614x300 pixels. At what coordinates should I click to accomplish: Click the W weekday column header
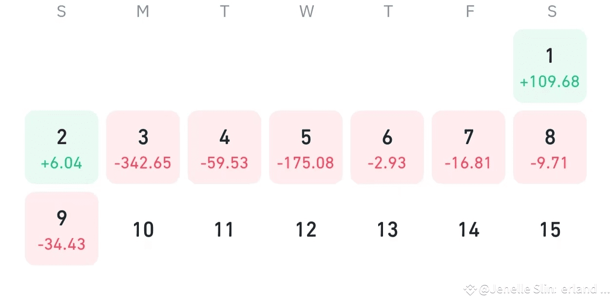coord(307,12)
